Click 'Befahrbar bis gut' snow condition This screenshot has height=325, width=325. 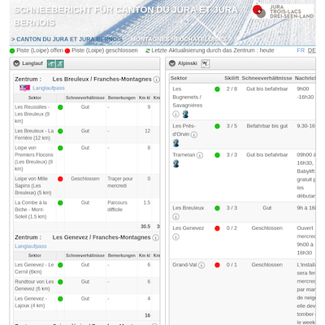click(x=267, y=126)
